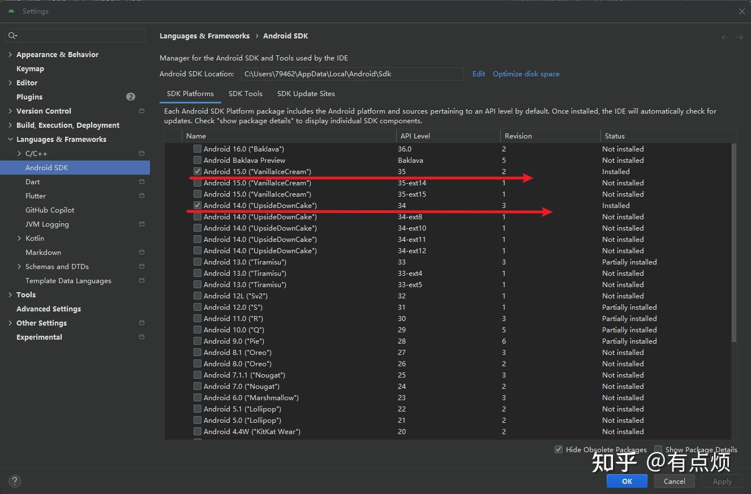Open the SDK Update Sites tab
Viewport: 751px width, 494px height.
306,94
